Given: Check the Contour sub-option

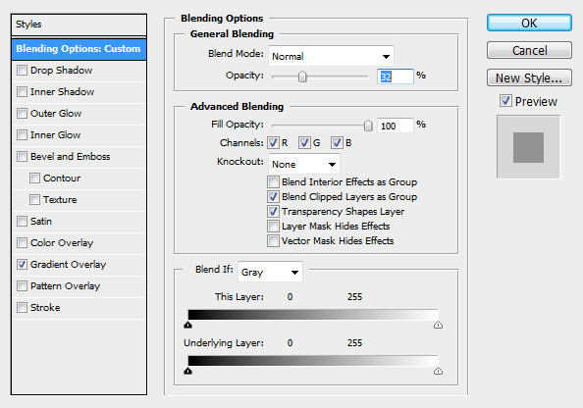Looking at the screenshot, I should pos(34,178).
